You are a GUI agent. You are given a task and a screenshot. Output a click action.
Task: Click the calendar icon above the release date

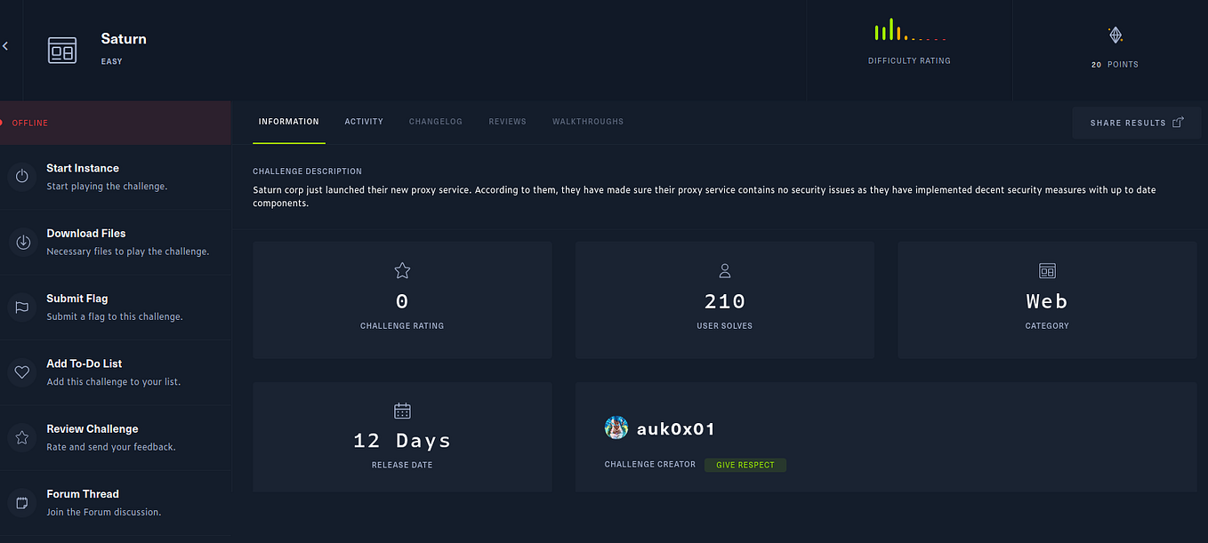(x=402, y=411)
